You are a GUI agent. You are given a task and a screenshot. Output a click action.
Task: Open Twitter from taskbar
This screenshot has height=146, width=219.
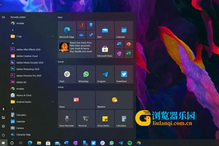(x=94, y=143)
